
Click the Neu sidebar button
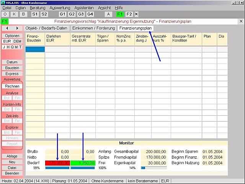tap(12, 162)
